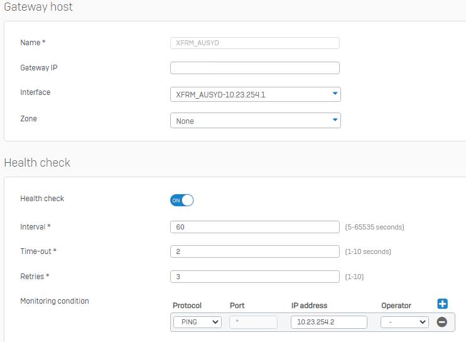
Task: Click the Operator column header
Action: pyautogui.click(x=396, y=306)
